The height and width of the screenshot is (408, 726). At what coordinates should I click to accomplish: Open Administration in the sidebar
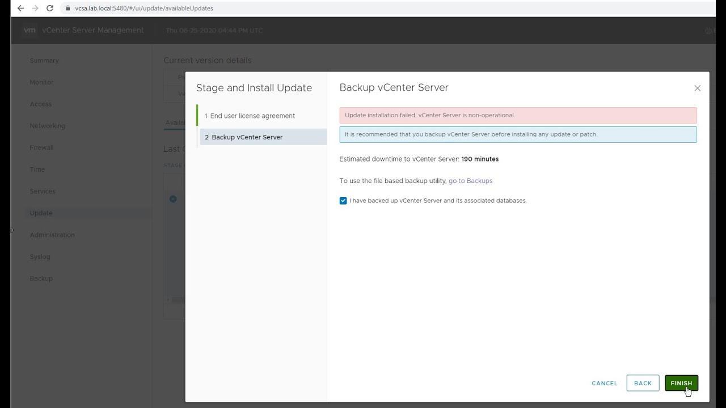tap(52, 235)
